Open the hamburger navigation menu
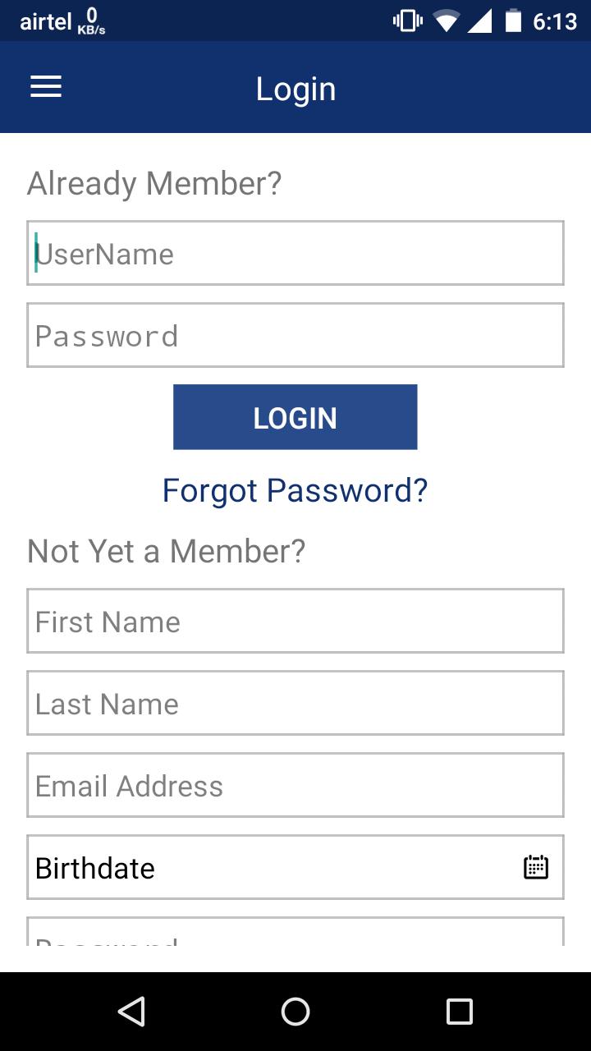This screenshot has height=1051, width=591. click(46, 87)
